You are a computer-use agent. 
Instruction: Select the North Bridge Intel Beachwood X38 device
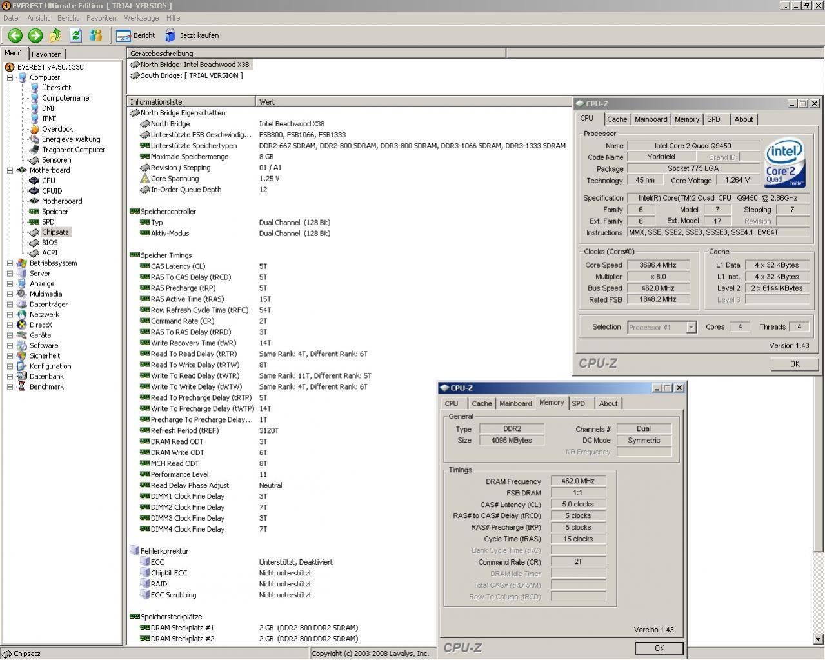point(195,65)
